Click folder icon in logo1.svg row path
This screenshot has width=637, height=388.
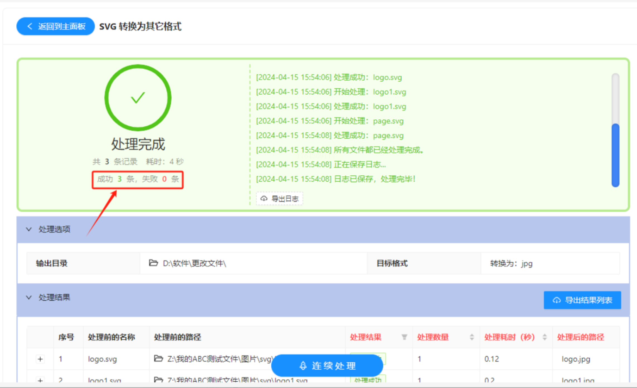pyautogui.click(x=159, y=379)
